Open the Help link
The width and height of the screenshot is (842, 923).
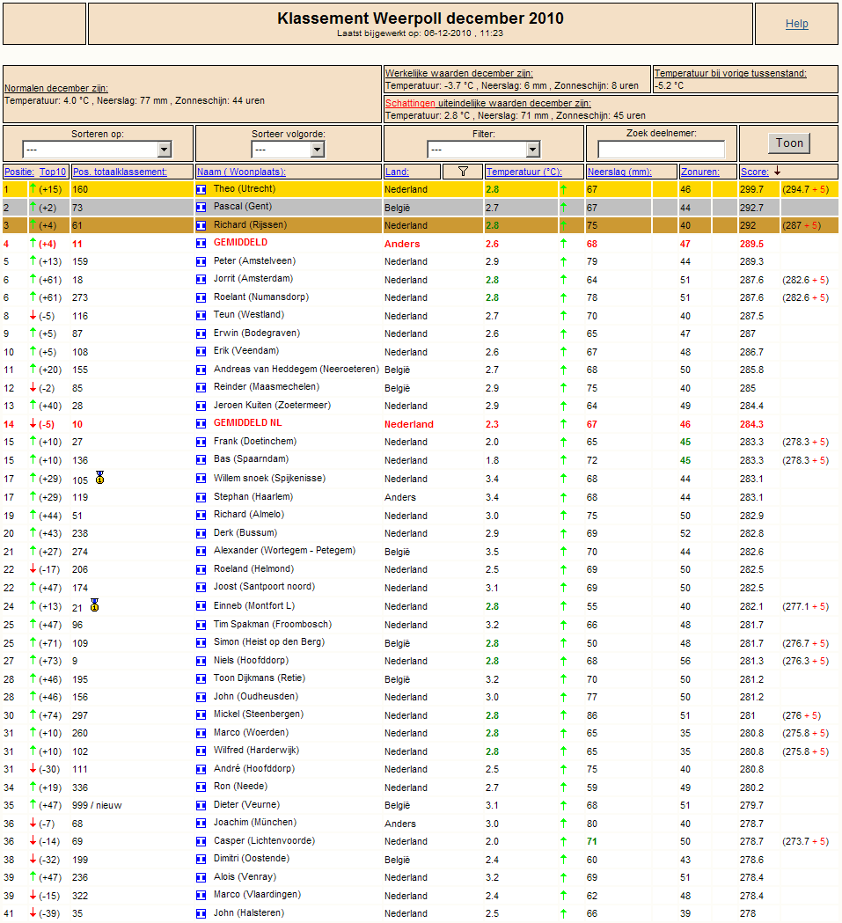(x=796, y=24)
